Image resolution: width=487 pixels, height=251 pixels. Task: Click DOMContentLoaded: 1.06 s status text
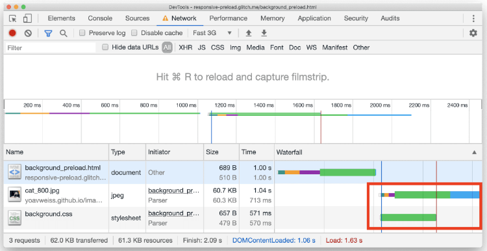click(273, 241)
